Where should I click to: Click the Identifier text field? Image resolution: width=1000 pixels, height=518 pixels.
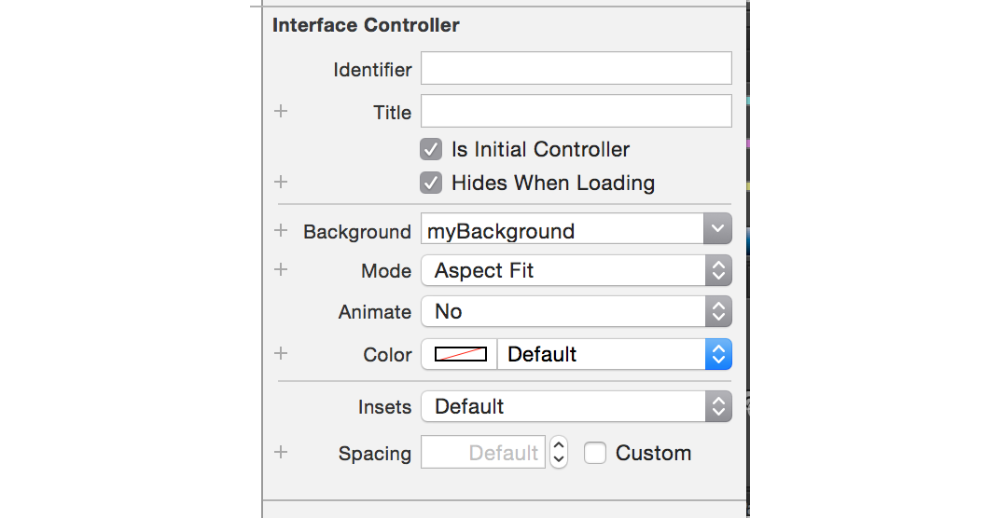(x=576, y=69)
